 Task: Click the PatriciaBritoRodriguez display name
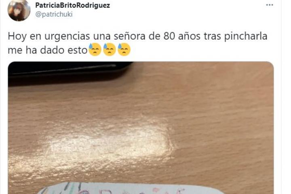(73, 5)
